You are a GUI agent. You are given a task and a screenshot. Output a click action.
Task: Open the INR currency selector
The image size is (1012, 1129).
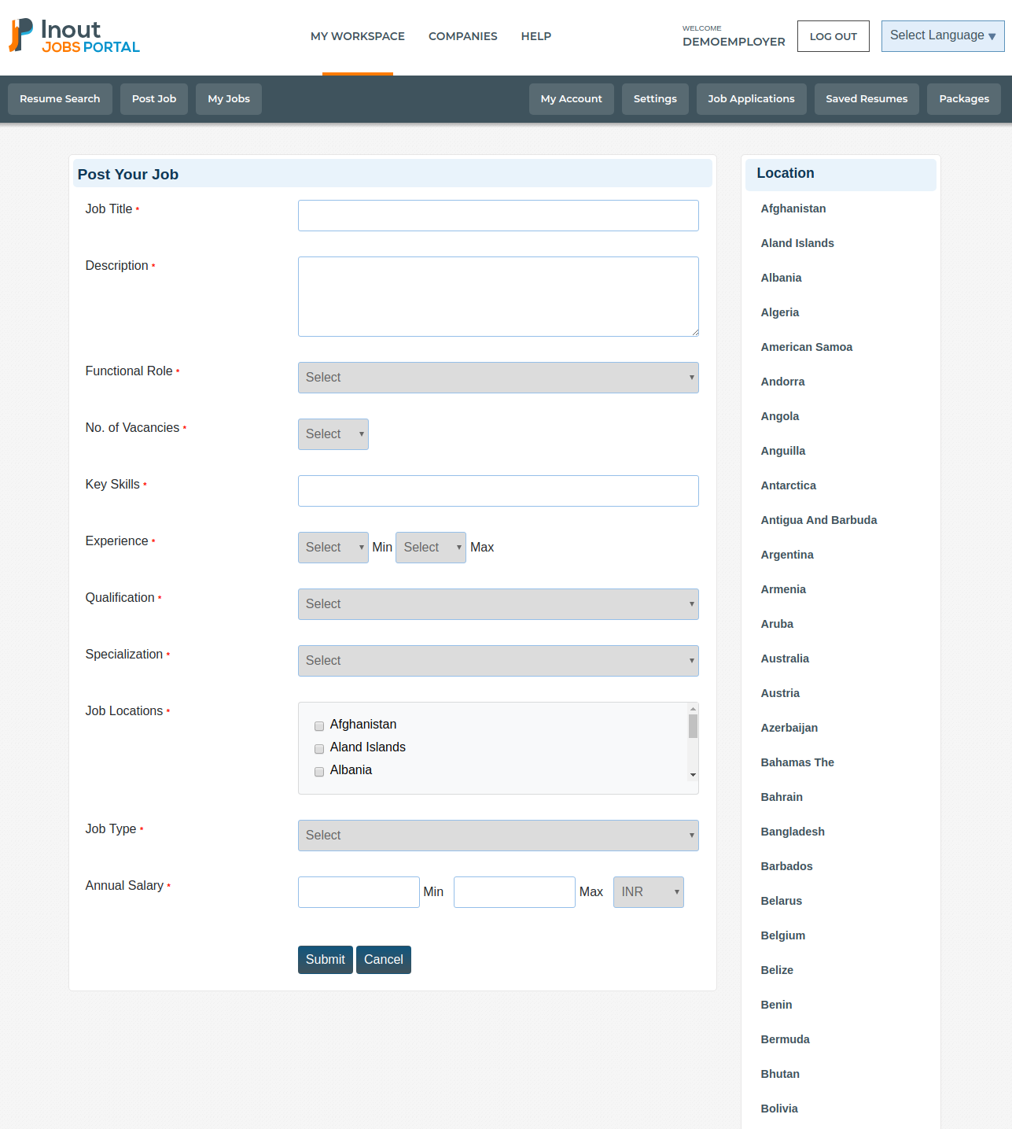coord(648,891)
